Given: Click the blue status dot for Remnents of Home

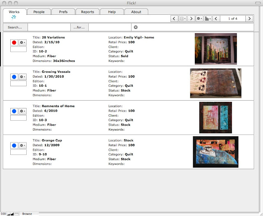Looking at the screenshot, I should point(14,111).
